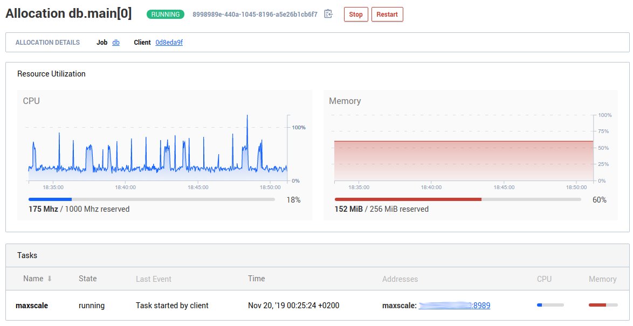Sort tasks by State column
The width and height of the screenshot is (633, 326).
[87, 279]
